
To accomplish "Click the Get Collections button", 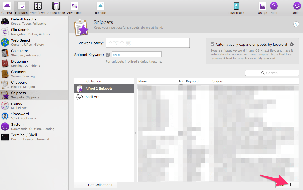I will (101, 185).
